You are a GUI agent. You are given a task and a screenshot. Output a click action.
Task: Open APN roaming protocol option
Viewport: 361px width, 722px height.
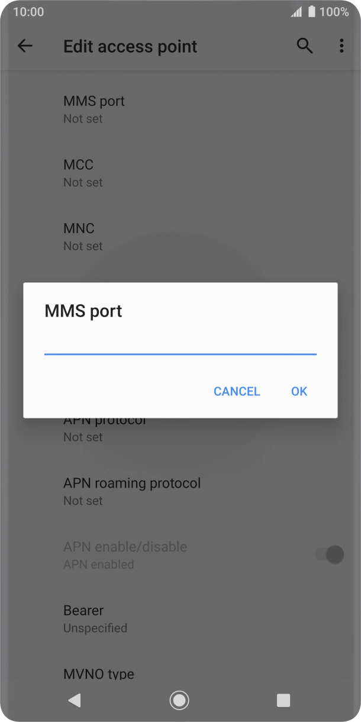pyautogui.click(x=180, y=491)
